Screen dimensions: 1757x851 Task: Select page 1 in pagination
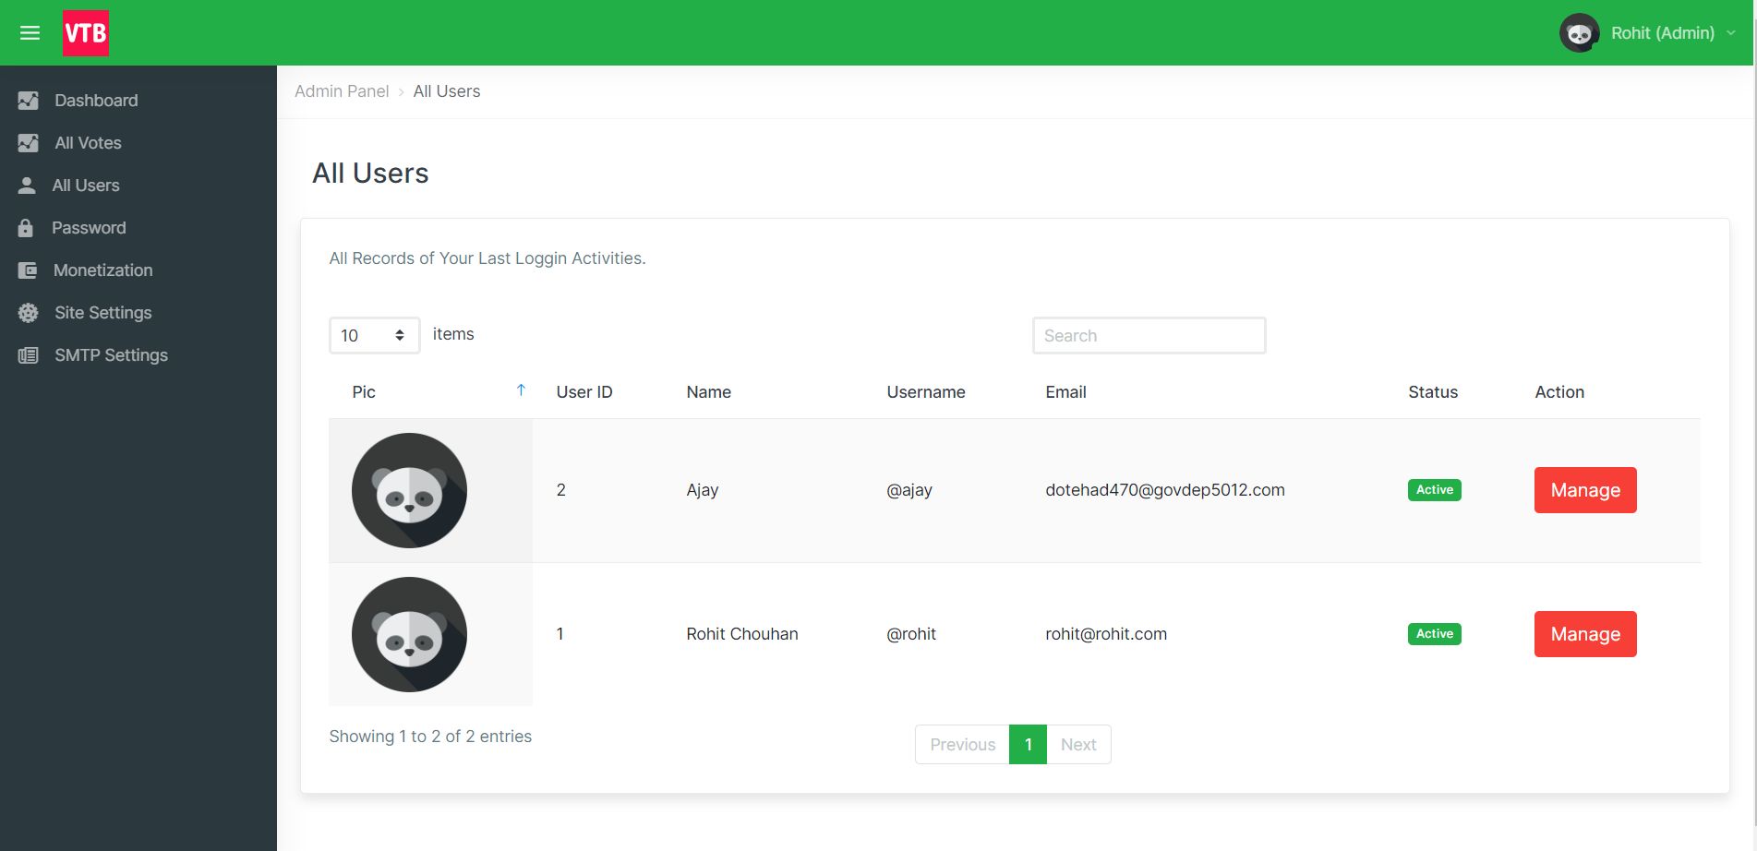pos(1028,745)
